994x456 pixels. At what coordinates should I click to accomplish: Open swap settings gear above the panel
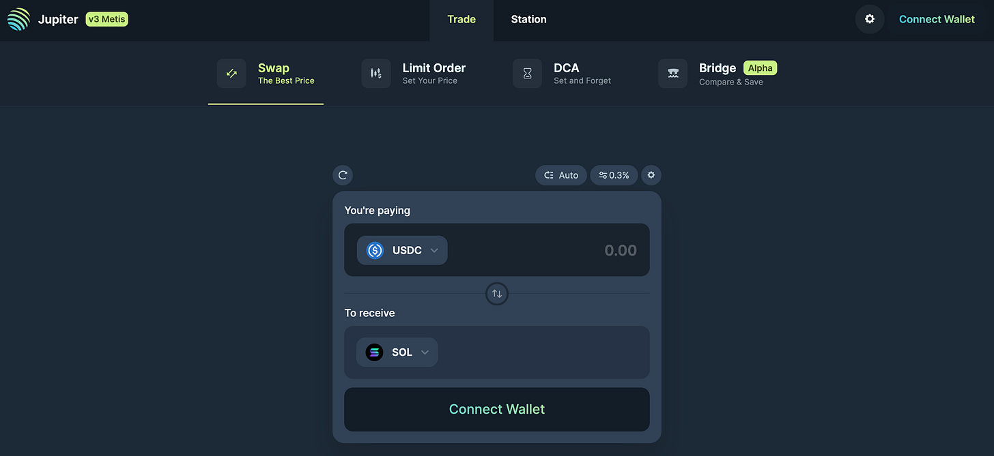651,175
